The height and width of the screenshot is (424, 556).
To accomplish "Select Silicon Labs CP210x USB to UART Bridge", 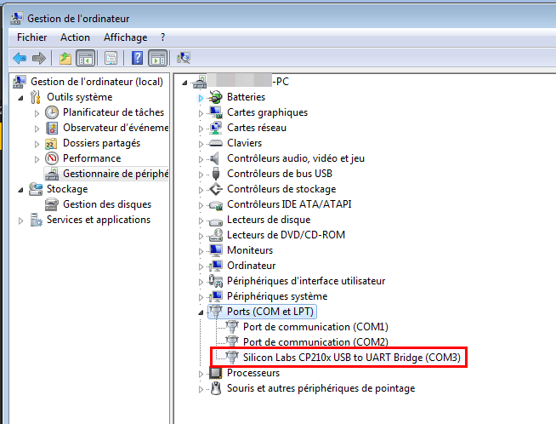I will click(351, 358).
